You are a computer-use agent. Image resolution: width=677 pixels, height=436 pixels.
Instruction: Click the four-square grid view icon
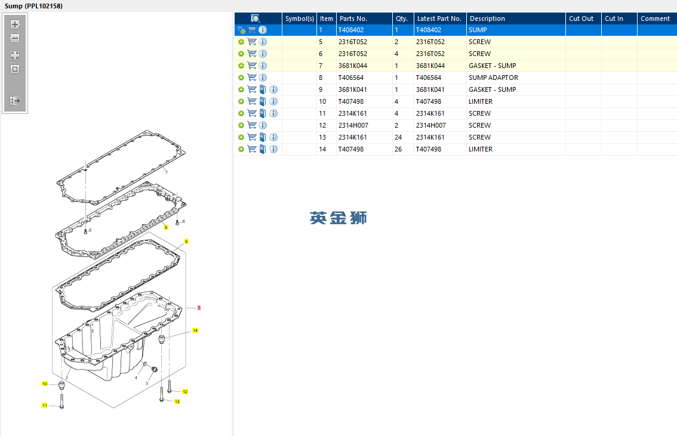tap(15, 55)
